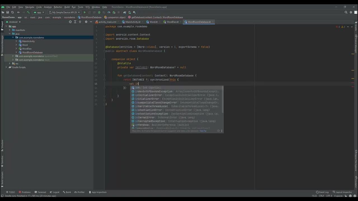Toggle the TODO tool window
Viewport: 358px width, 201px height.
point(11,192)
